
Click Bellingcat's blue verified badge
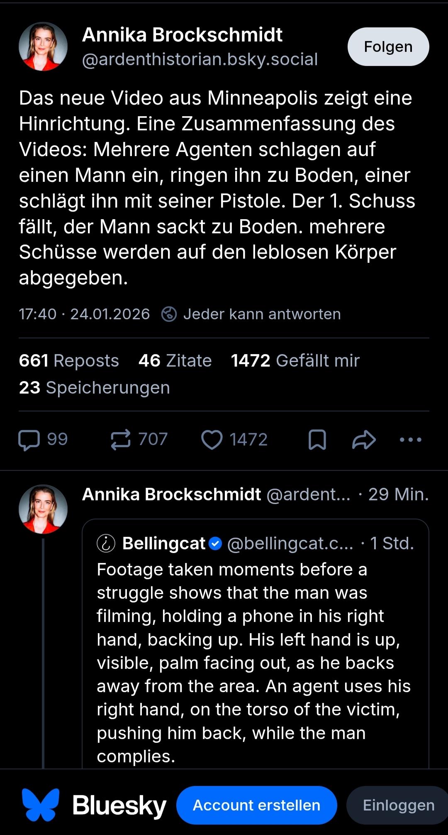(215, 543)
